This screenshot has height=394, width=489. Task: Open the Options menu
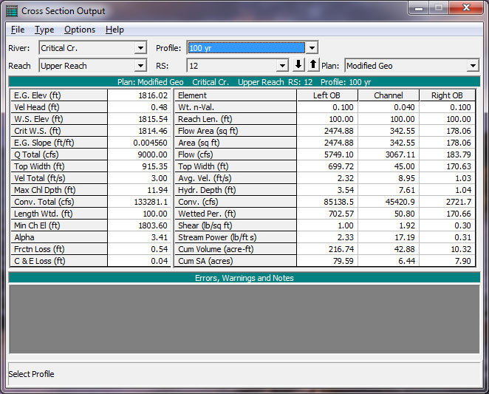click(x=80, y=30)
